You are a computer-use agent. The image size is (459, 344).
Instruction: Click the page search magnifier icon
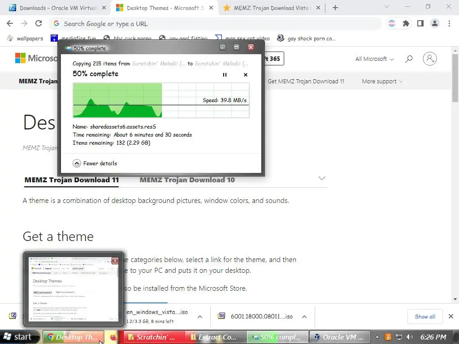coord(409,59)
